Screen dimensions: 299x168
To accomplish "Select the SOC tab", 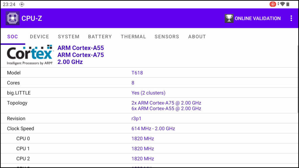I will [x=13, y=37].
